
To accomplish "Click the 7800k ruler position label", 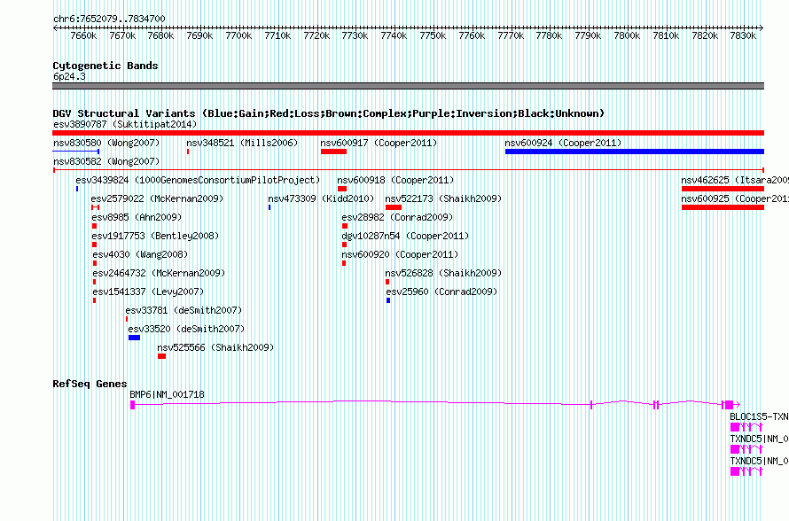I will pos(627,35).
